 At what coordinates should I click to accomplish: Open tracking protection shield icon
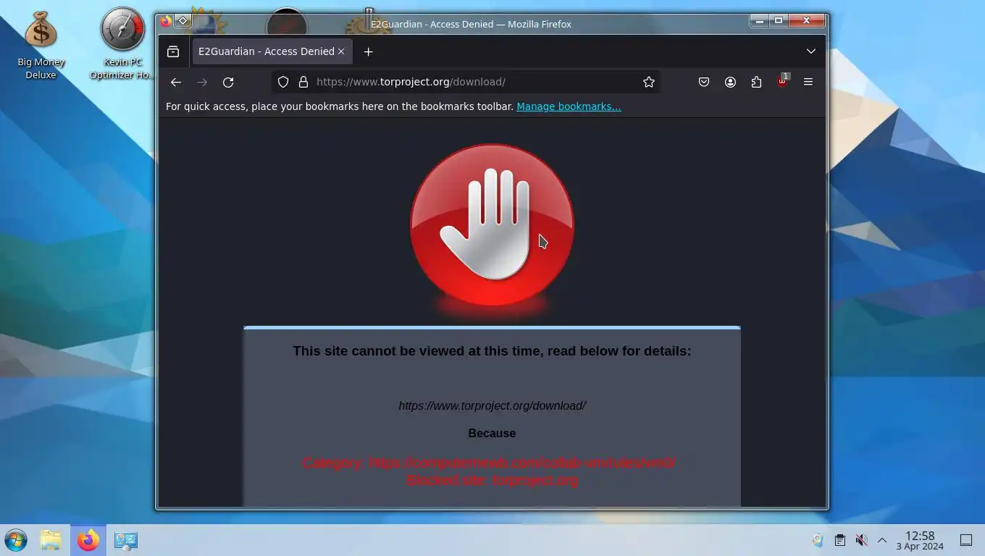pyautogui.click(x=283, y=82)
